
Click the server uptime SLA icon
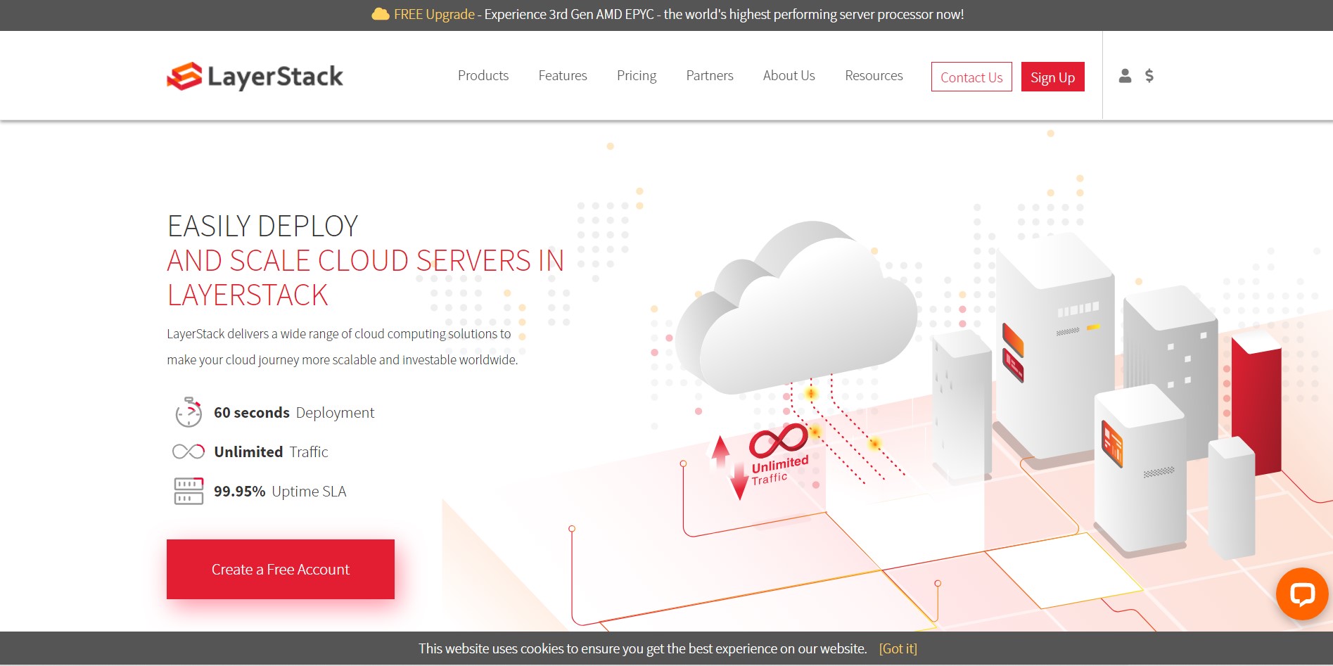(189, 491)
